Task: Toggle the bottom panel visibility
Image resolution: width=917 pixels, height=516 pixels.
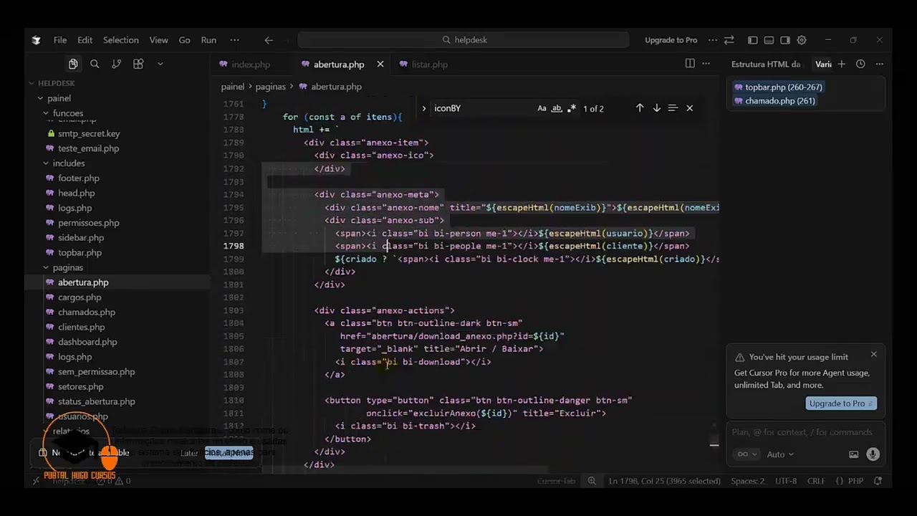Action: coord(769,40)
